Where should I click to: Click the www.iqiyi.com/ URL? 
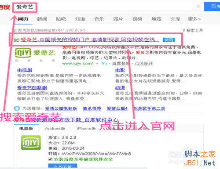77,63
